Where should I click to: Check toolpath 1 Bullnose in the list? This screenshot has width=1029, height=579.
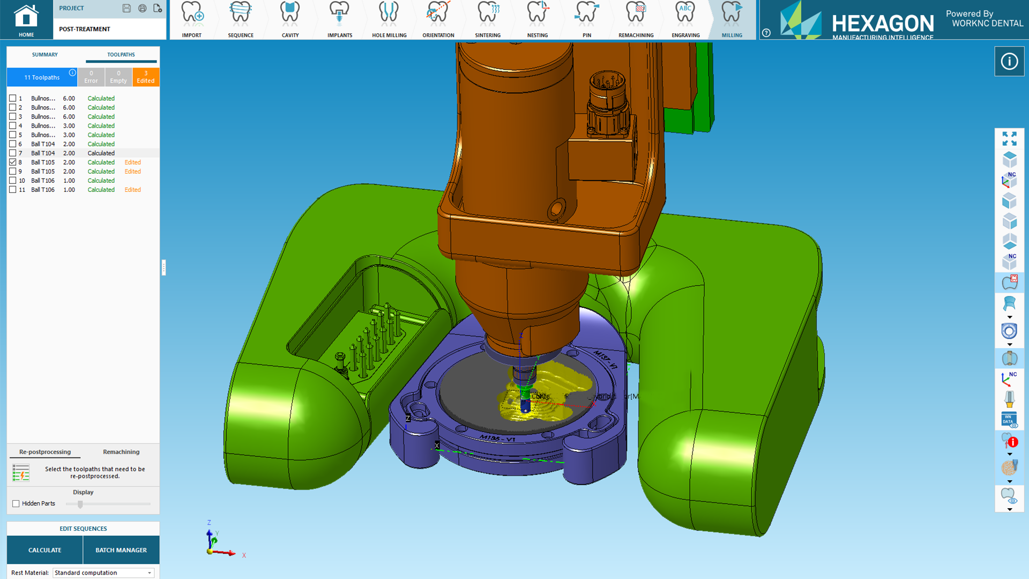[12, 98]
